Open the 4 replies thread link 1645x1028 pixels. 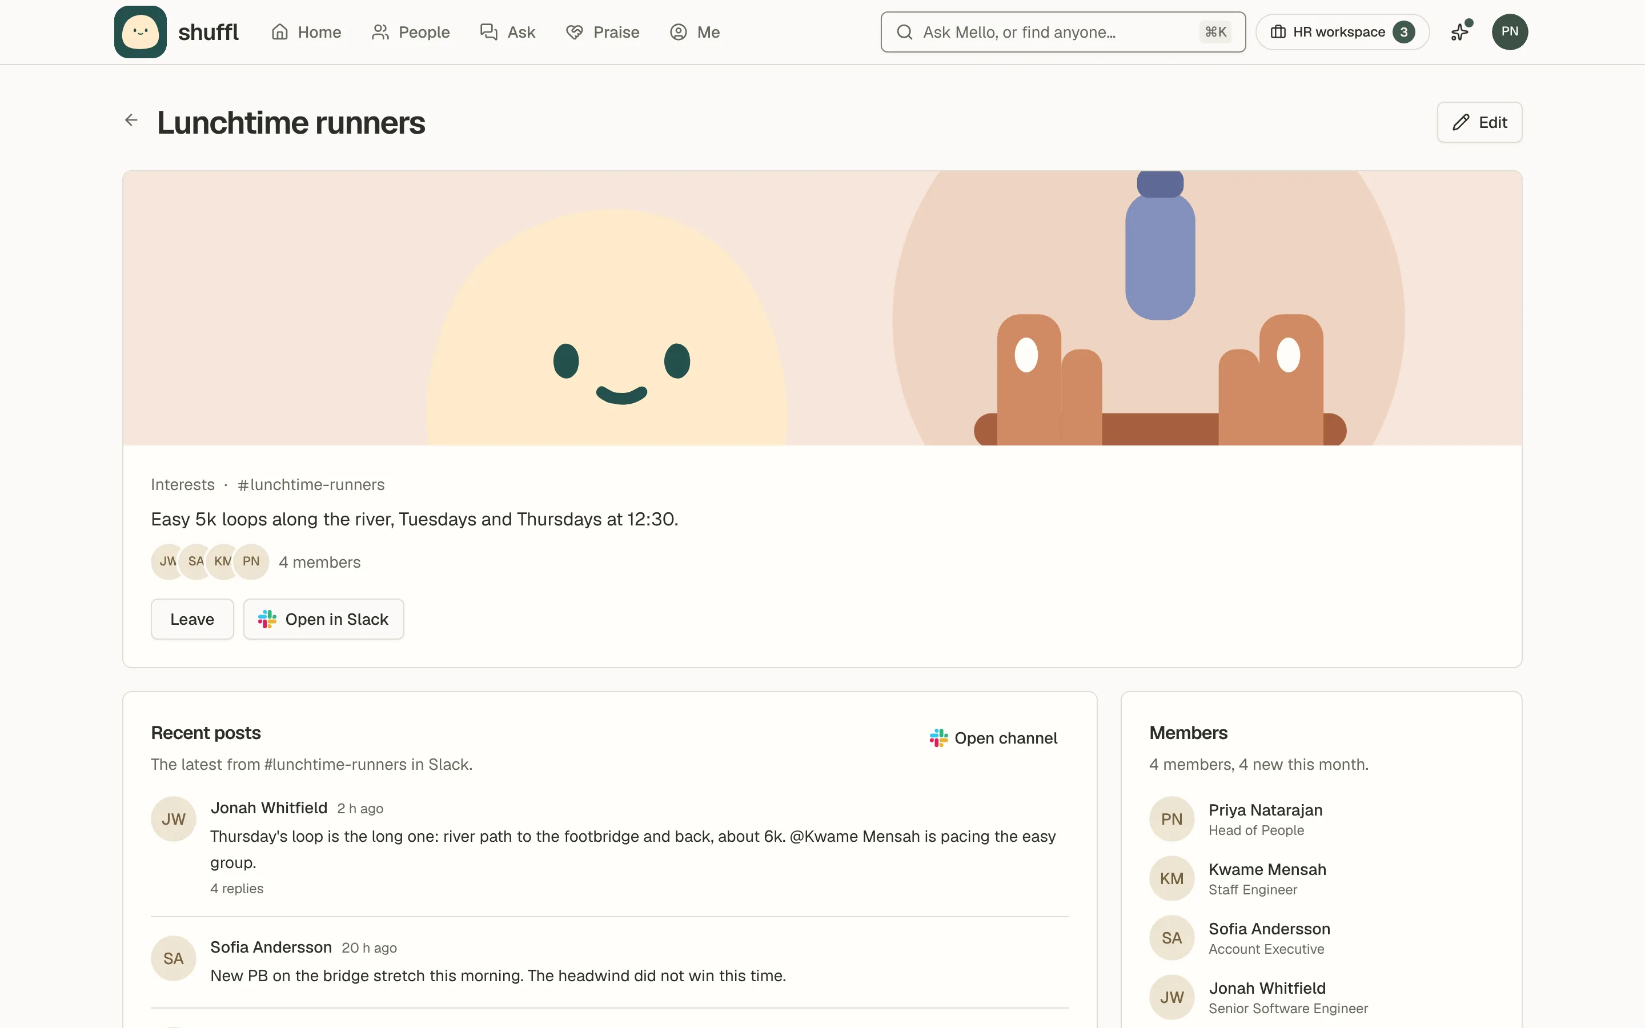[237, 888]
